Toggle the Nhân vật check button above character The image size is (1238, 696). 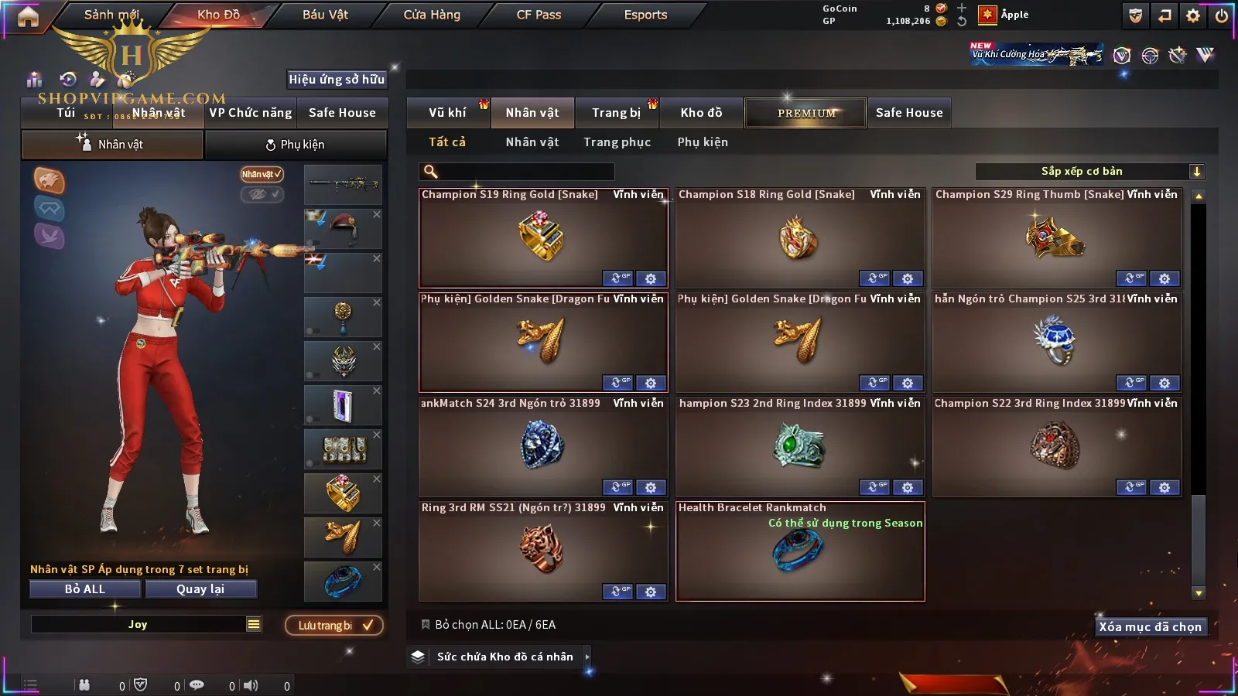(x=262, y=174)
